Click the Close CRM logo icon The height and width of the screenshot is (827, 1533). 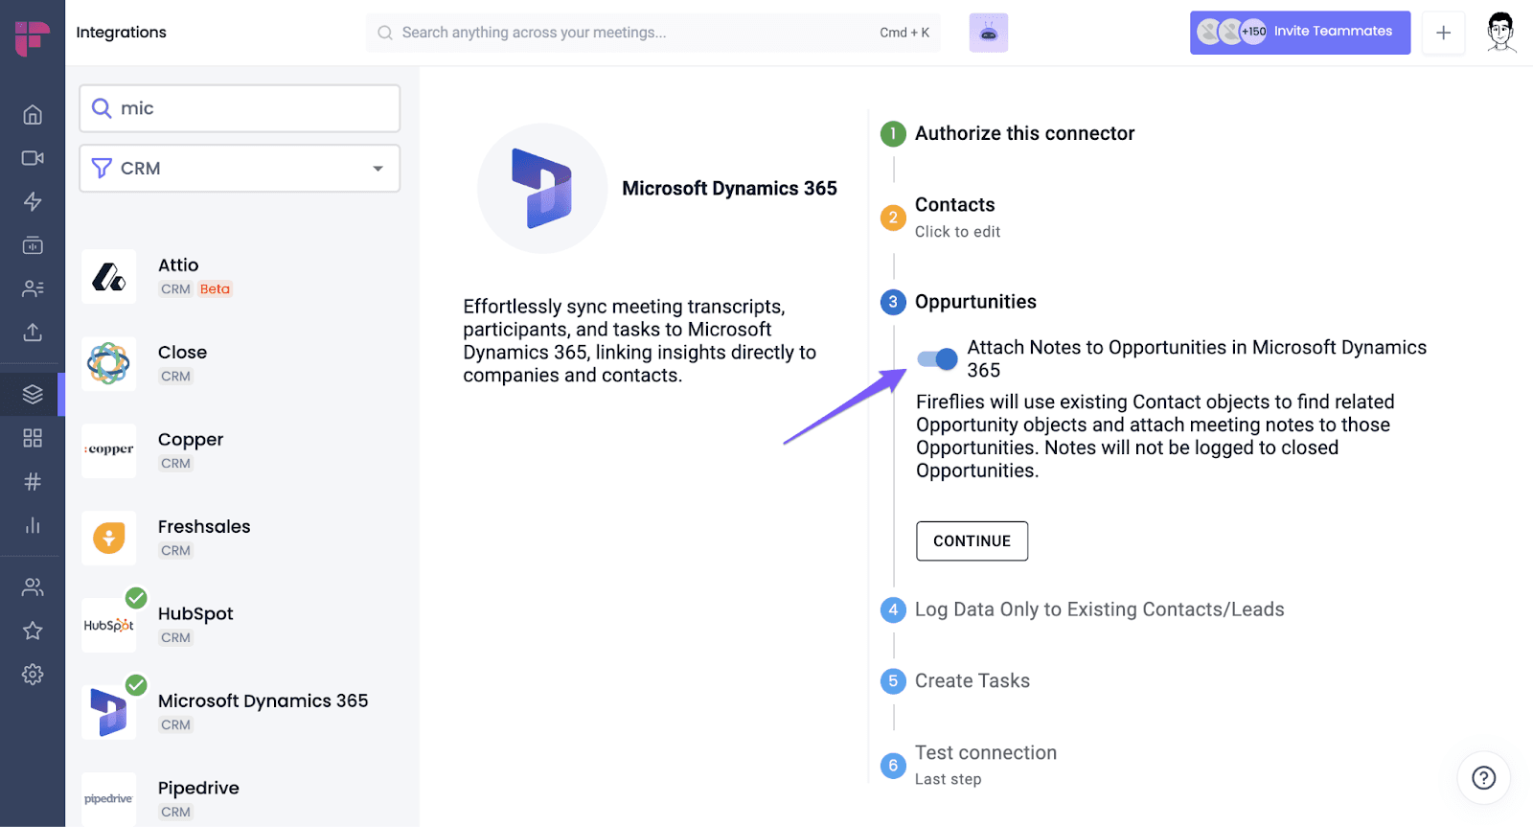click(109, 364)
